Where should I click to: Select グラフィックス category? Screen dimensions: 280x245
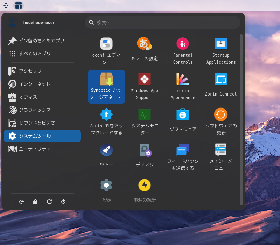[42, 110]
